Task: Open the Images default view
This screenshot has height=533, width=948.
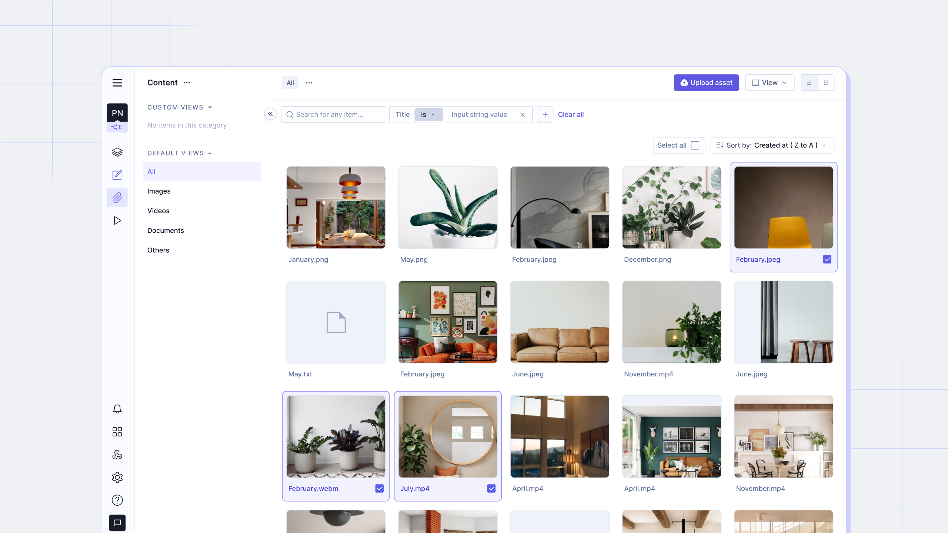Action: [158, 191]
